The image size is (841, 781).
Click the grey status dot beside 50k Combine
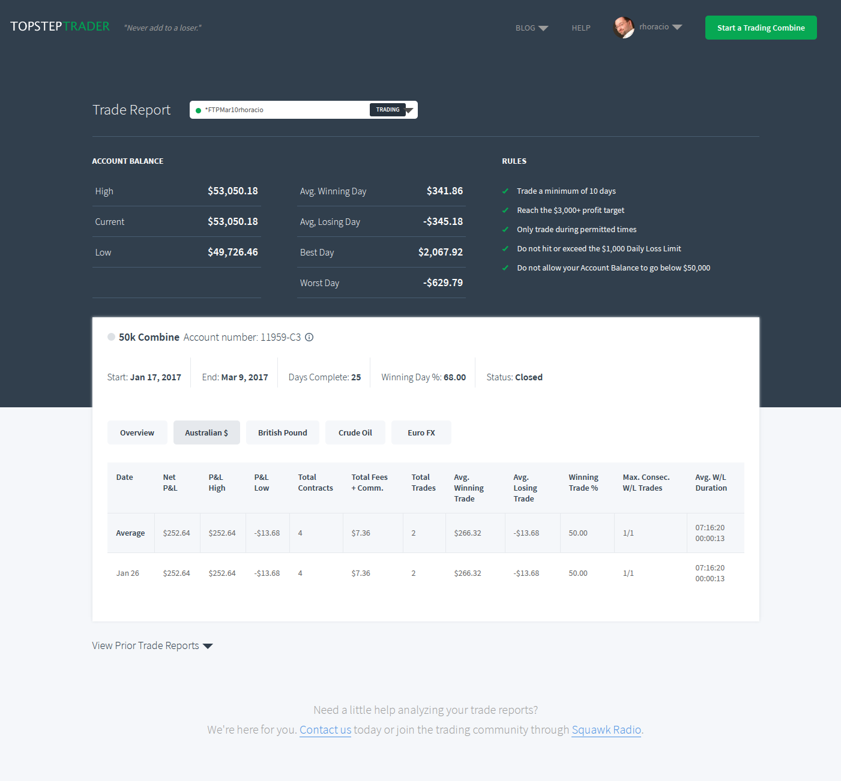(x=111, y=337)
